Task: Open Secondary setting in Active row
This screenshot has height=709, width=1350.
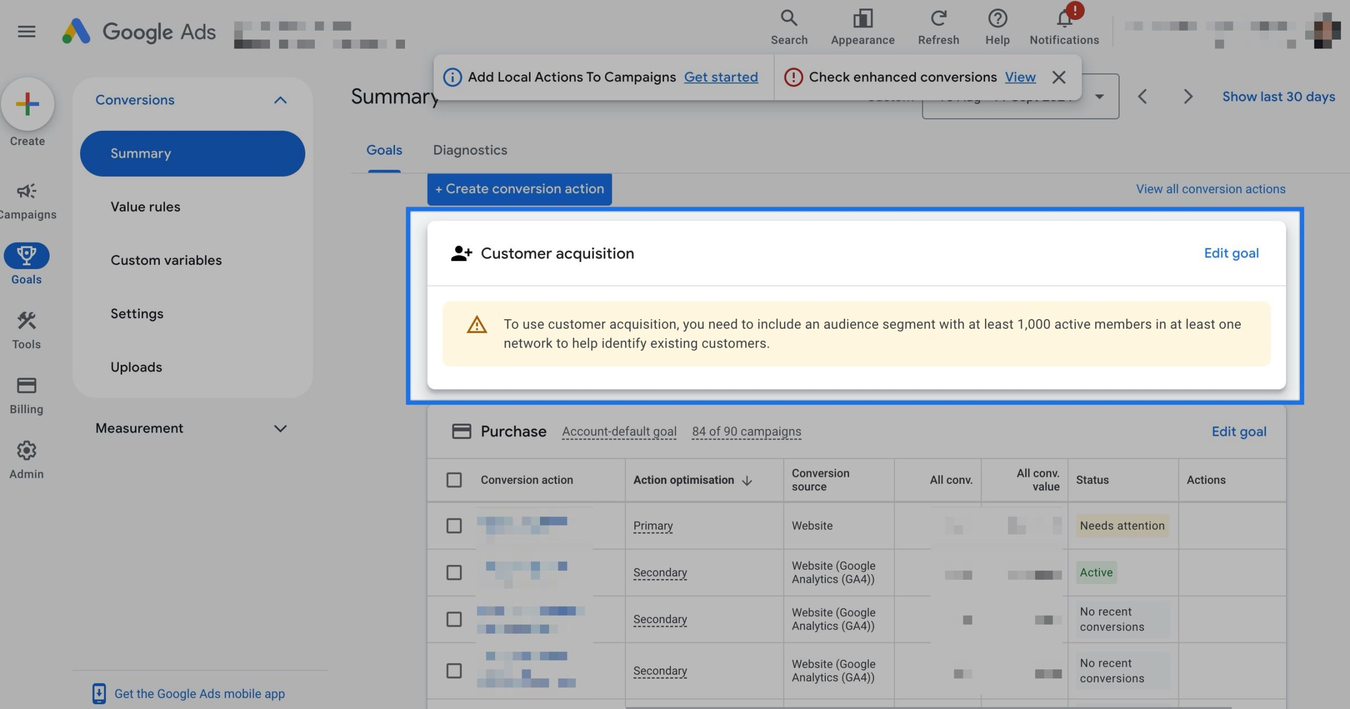Action: click(x=660, y=572)
